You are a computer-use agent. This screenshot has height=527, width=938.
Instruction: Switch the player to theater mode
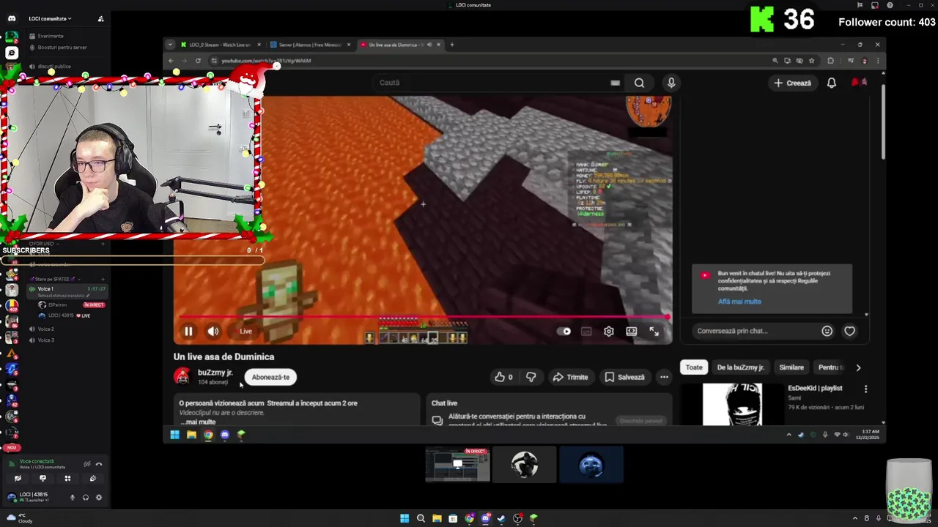[x=631, y=332]
